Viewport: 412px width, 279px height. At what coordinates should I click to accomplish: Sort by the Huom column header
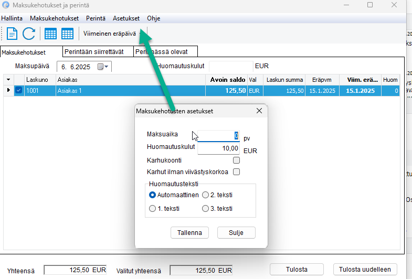390,80
